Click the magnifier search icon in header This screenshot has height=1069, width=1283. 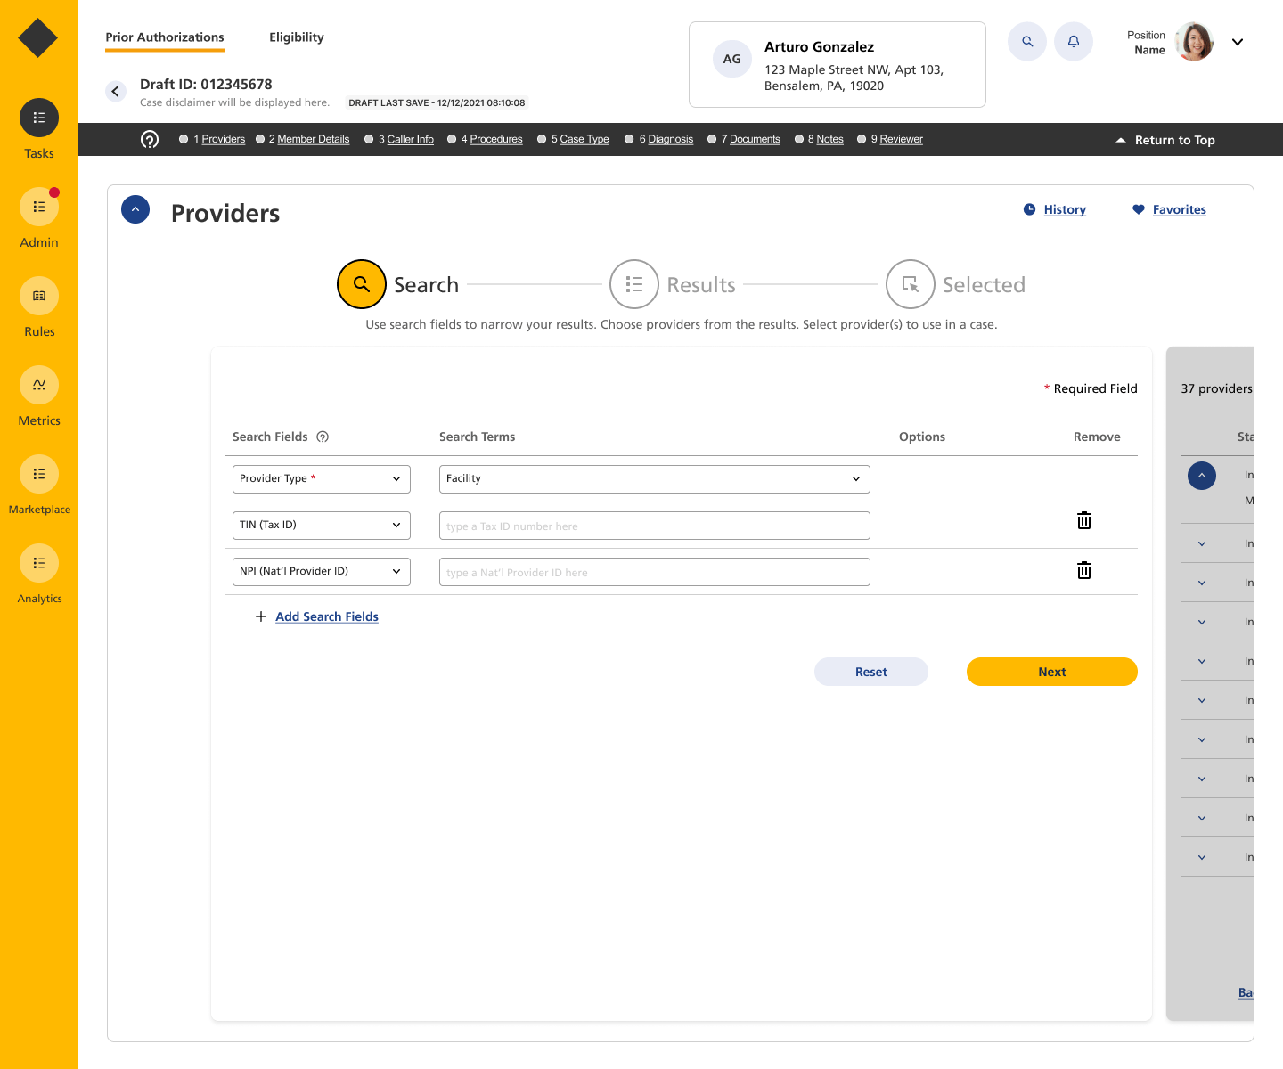click(x=1027, y=42)
